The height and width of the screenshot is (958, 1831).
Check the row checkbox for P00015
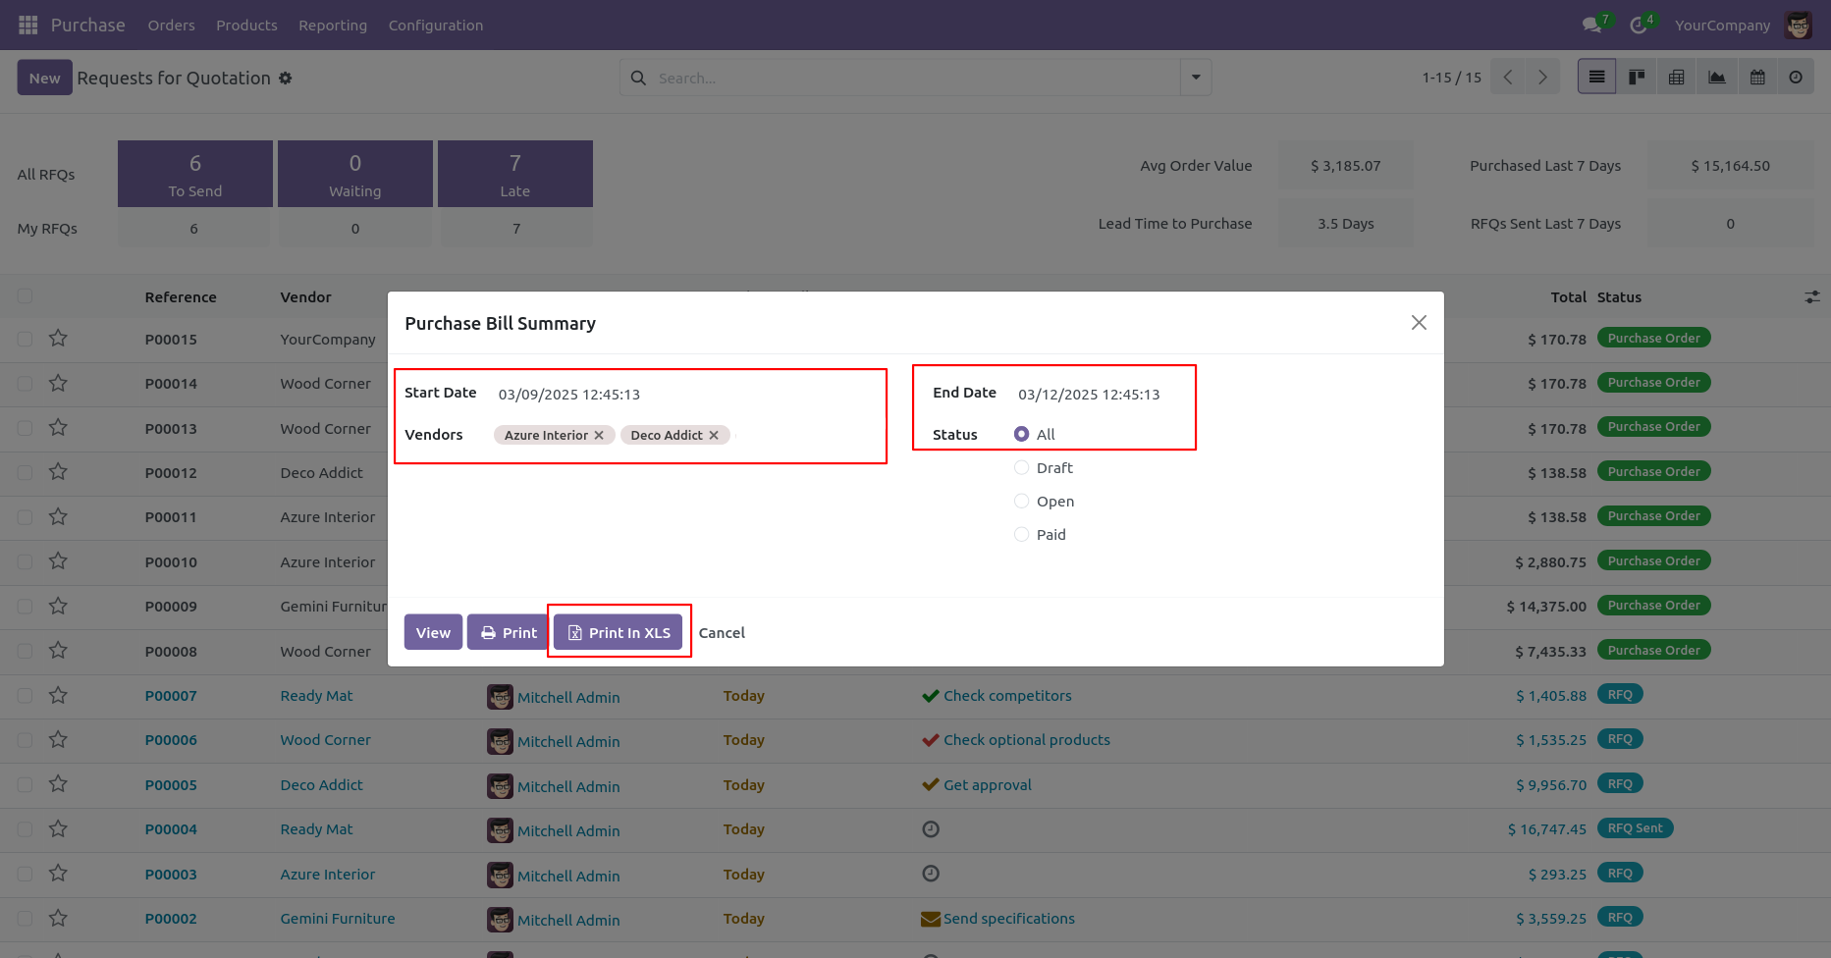click(x=25, y=339)
